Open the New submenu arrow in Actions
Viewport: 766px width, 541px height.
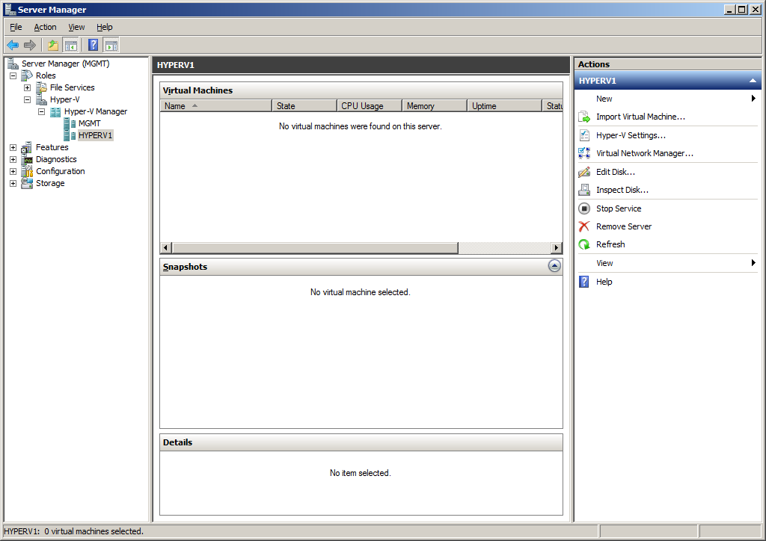tap(754, 99)
